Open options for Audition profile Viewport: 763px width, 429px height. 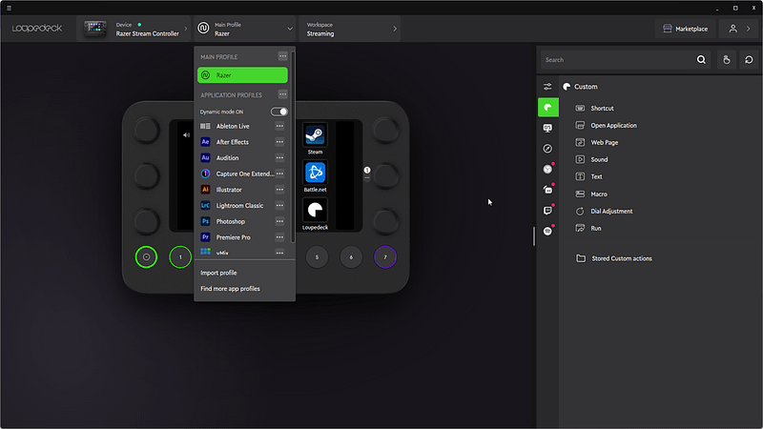coord(279,157)
